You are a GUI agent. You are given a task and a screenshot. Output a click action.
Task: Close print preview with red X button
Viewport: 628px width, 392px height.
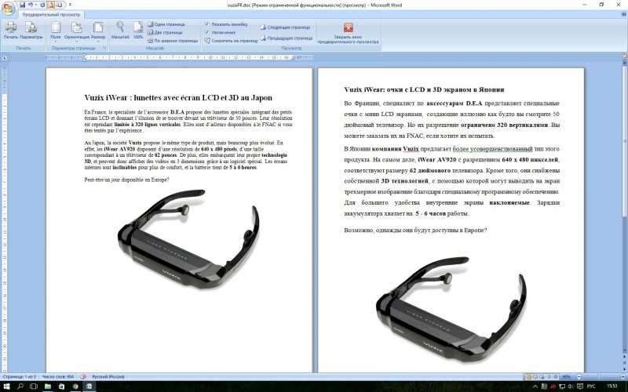[348, 27]
